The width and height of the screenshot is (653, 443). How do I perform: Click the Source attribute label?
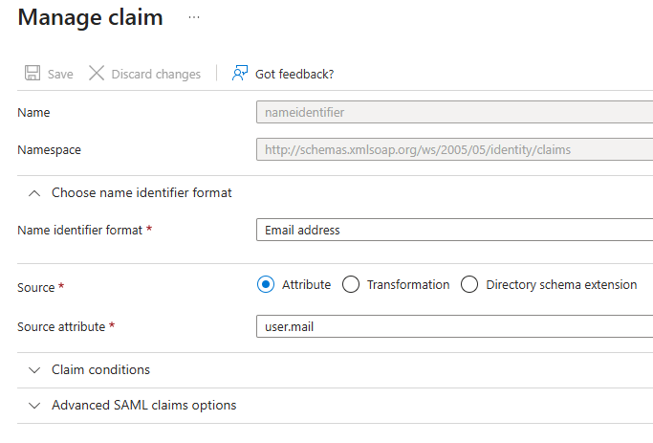pos(61,326)
